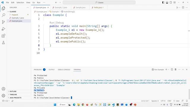Switch to the Hello.java editor tab
Screen dimensions: 190x107
pyautogui.click(x=98, y=7)
